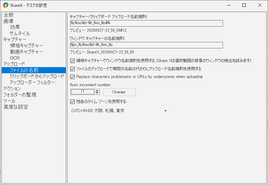The width and height of the screenshot is (268, 185).
Task: Open the サムネイル settings page
Action: [x=20, y=33]
